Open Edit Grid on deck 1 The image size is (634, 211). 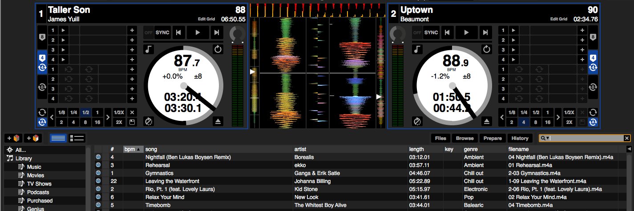point(207,19)
